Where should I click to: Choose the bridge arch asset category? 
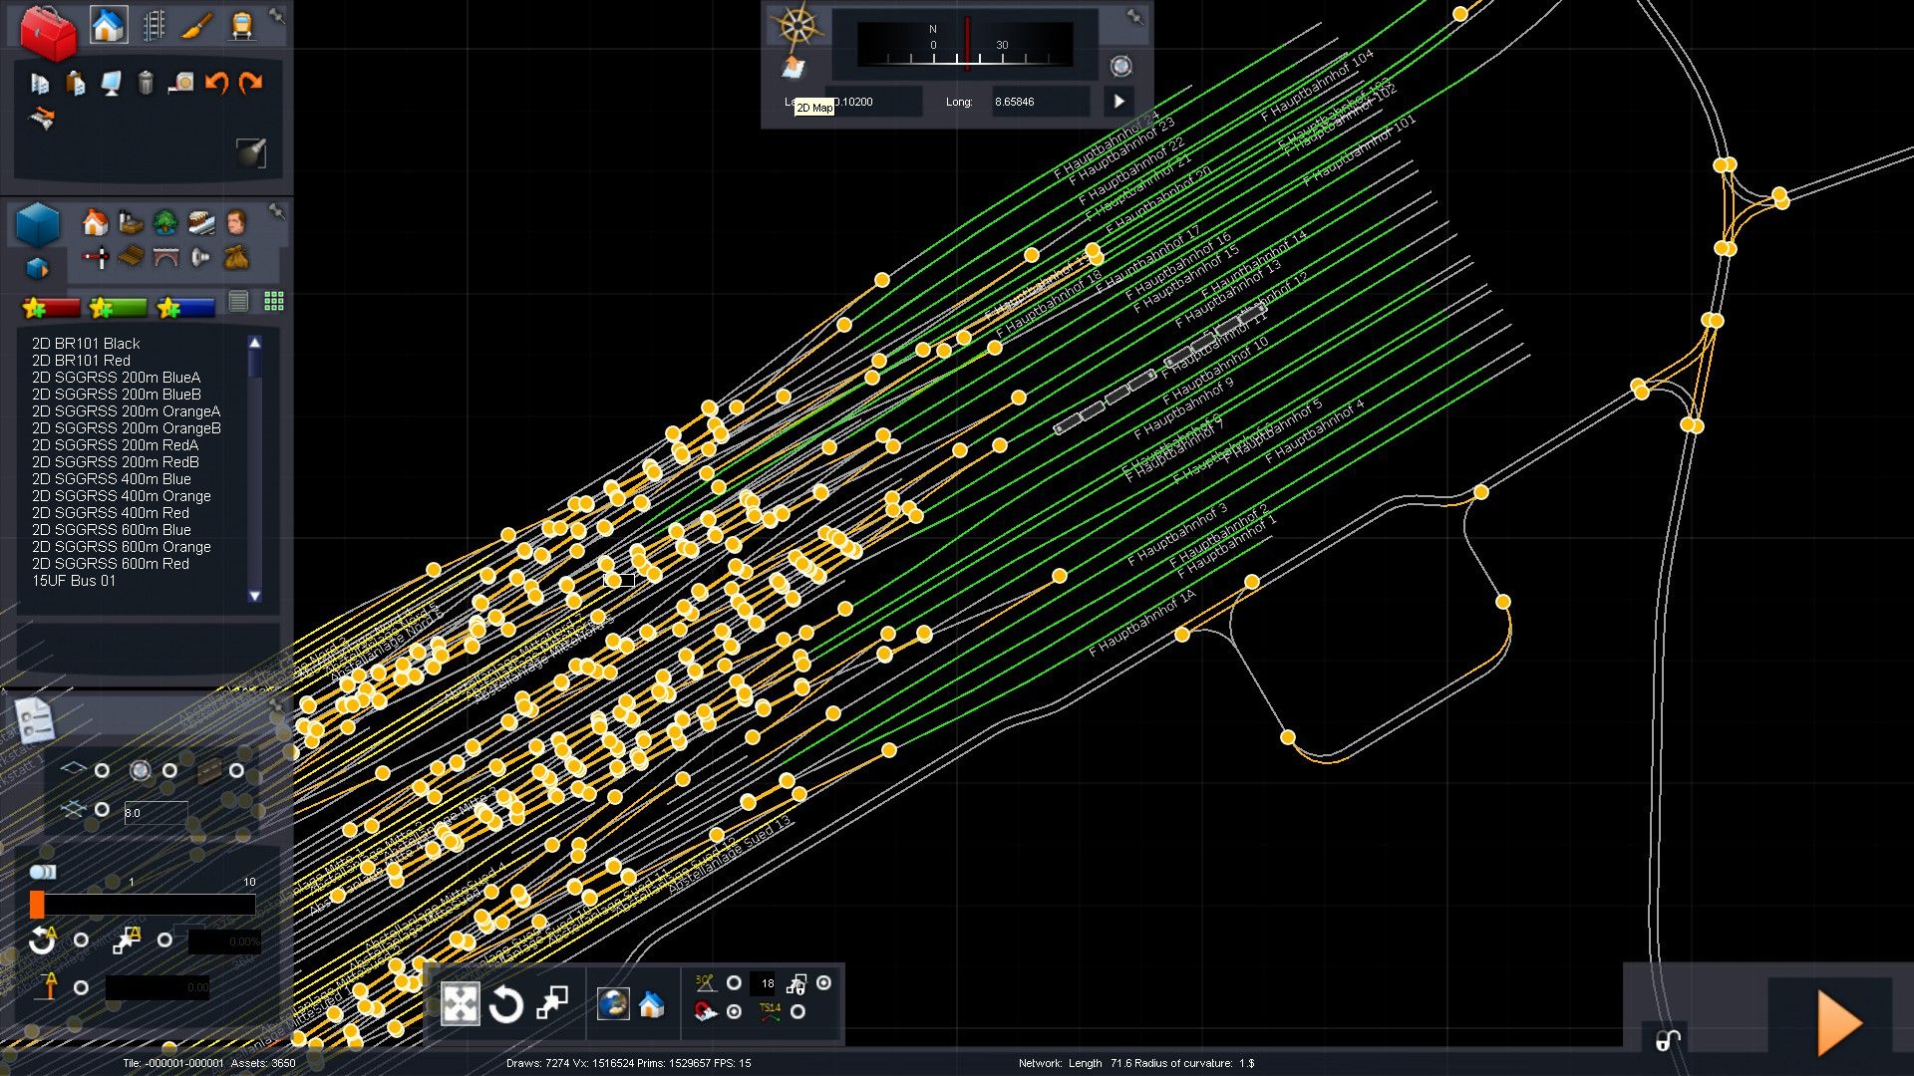point(164,258)
